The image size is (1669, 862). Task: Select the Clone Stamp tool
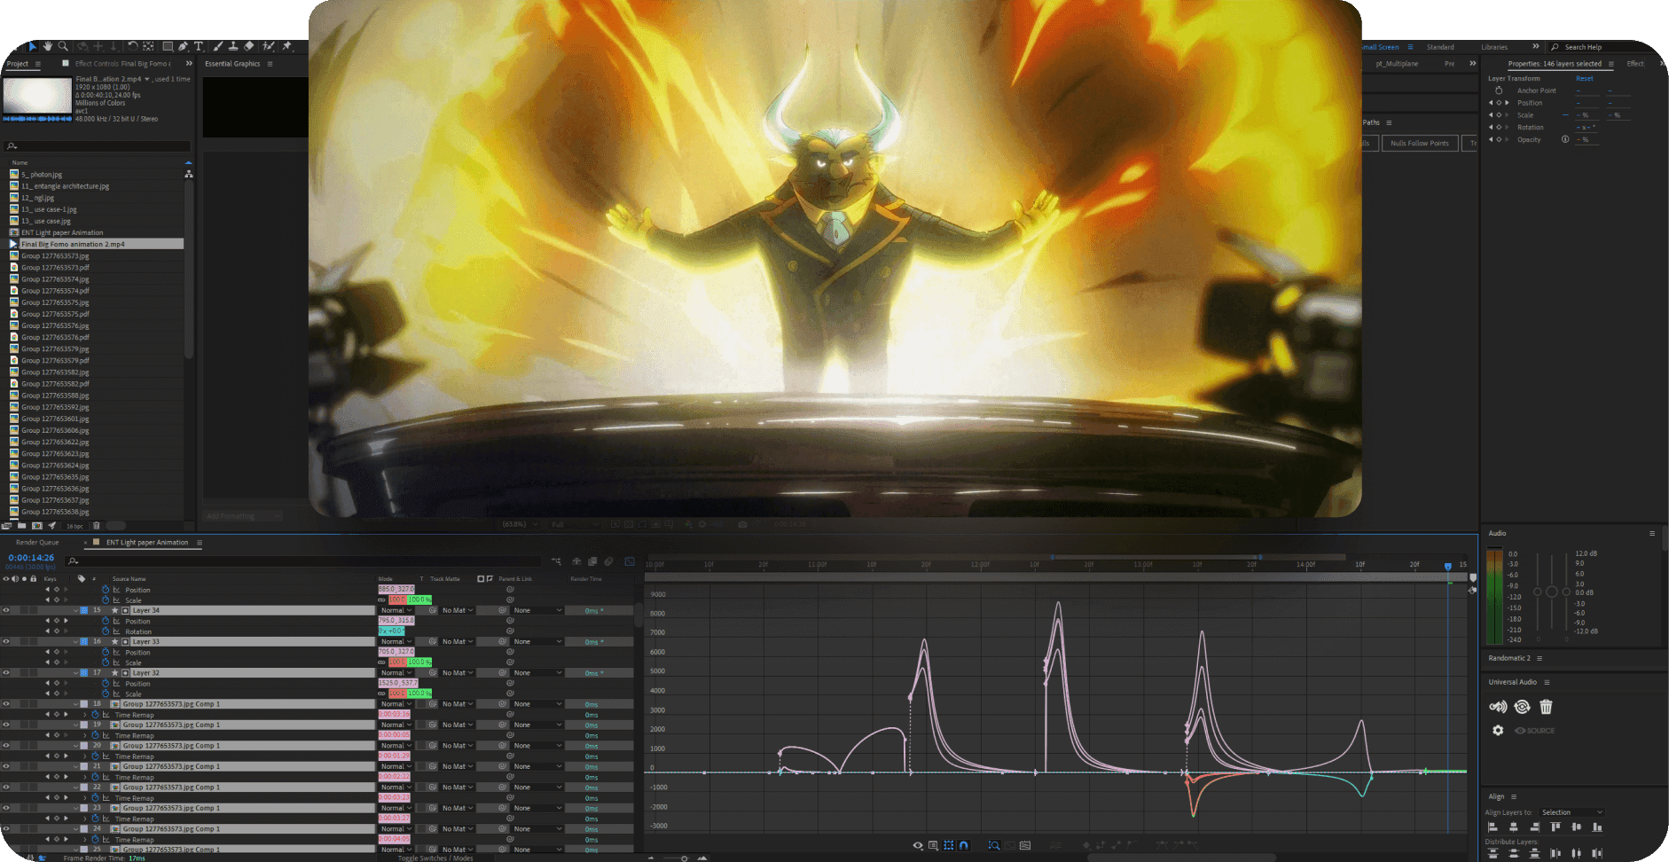coord(232,46)
